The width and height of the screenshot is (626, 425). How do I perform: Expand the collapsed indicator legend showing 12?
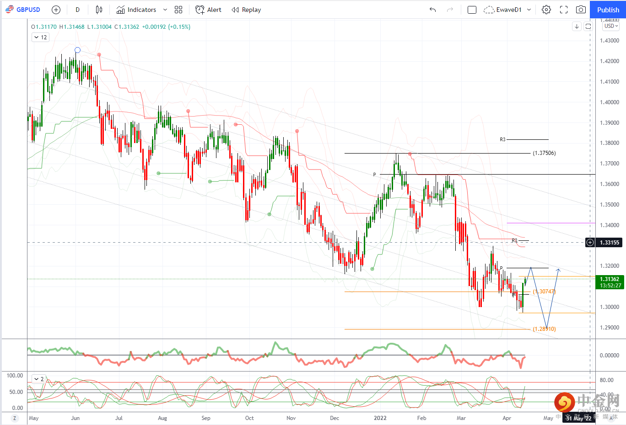click(40, 37)
